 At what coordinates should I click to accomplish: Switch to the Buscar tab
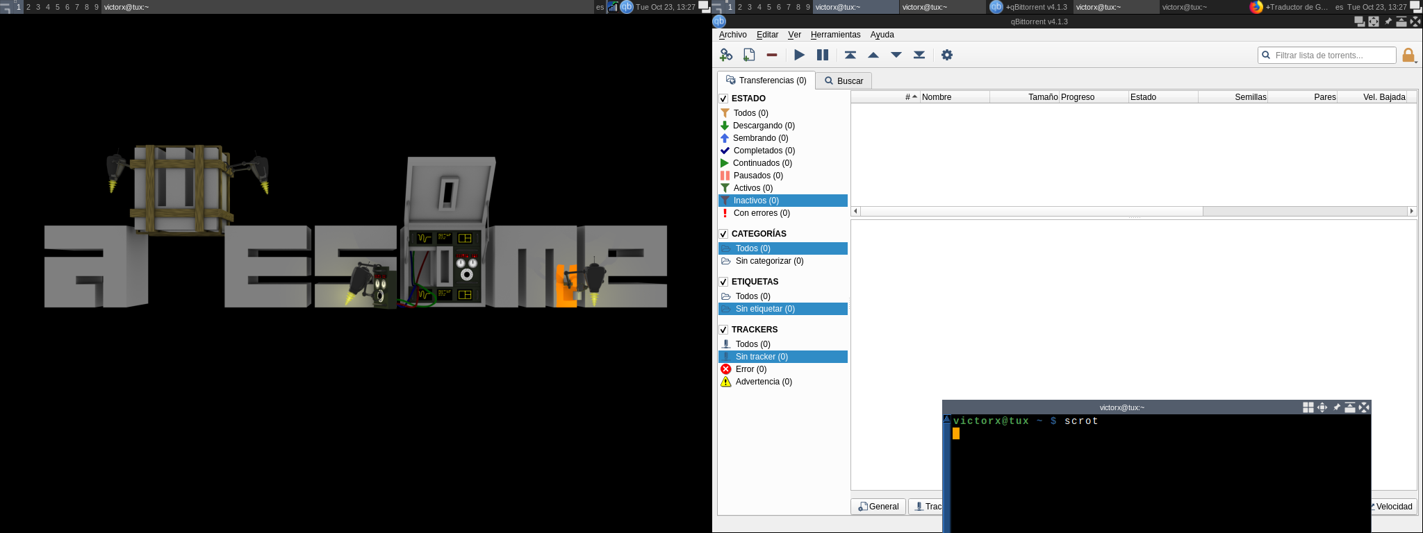coord(844,81)
